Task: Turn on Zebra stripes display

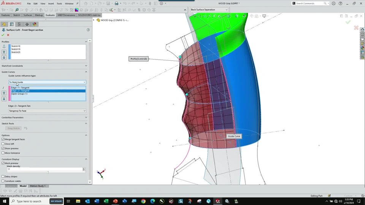Action: 3,177
